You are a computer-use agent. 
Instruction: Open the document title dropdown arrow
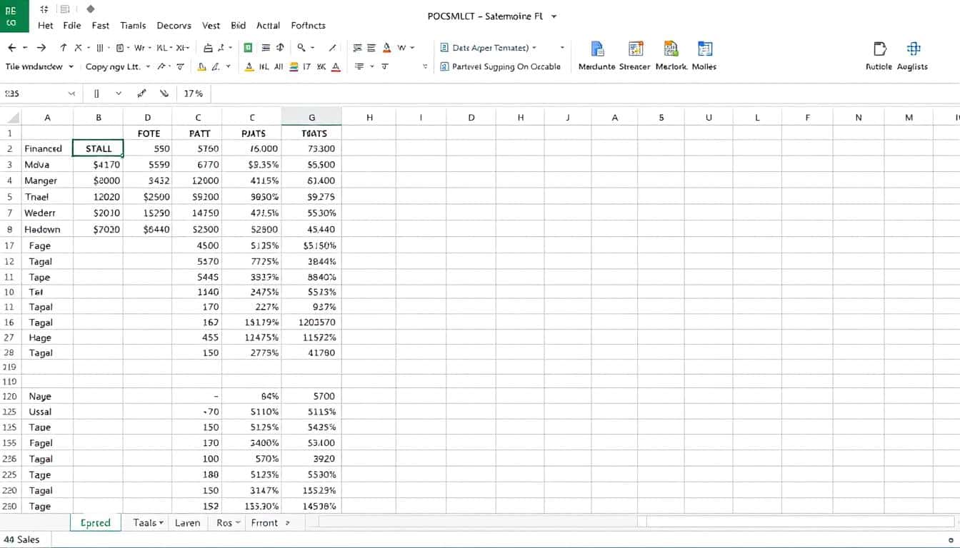coord(554,16)
